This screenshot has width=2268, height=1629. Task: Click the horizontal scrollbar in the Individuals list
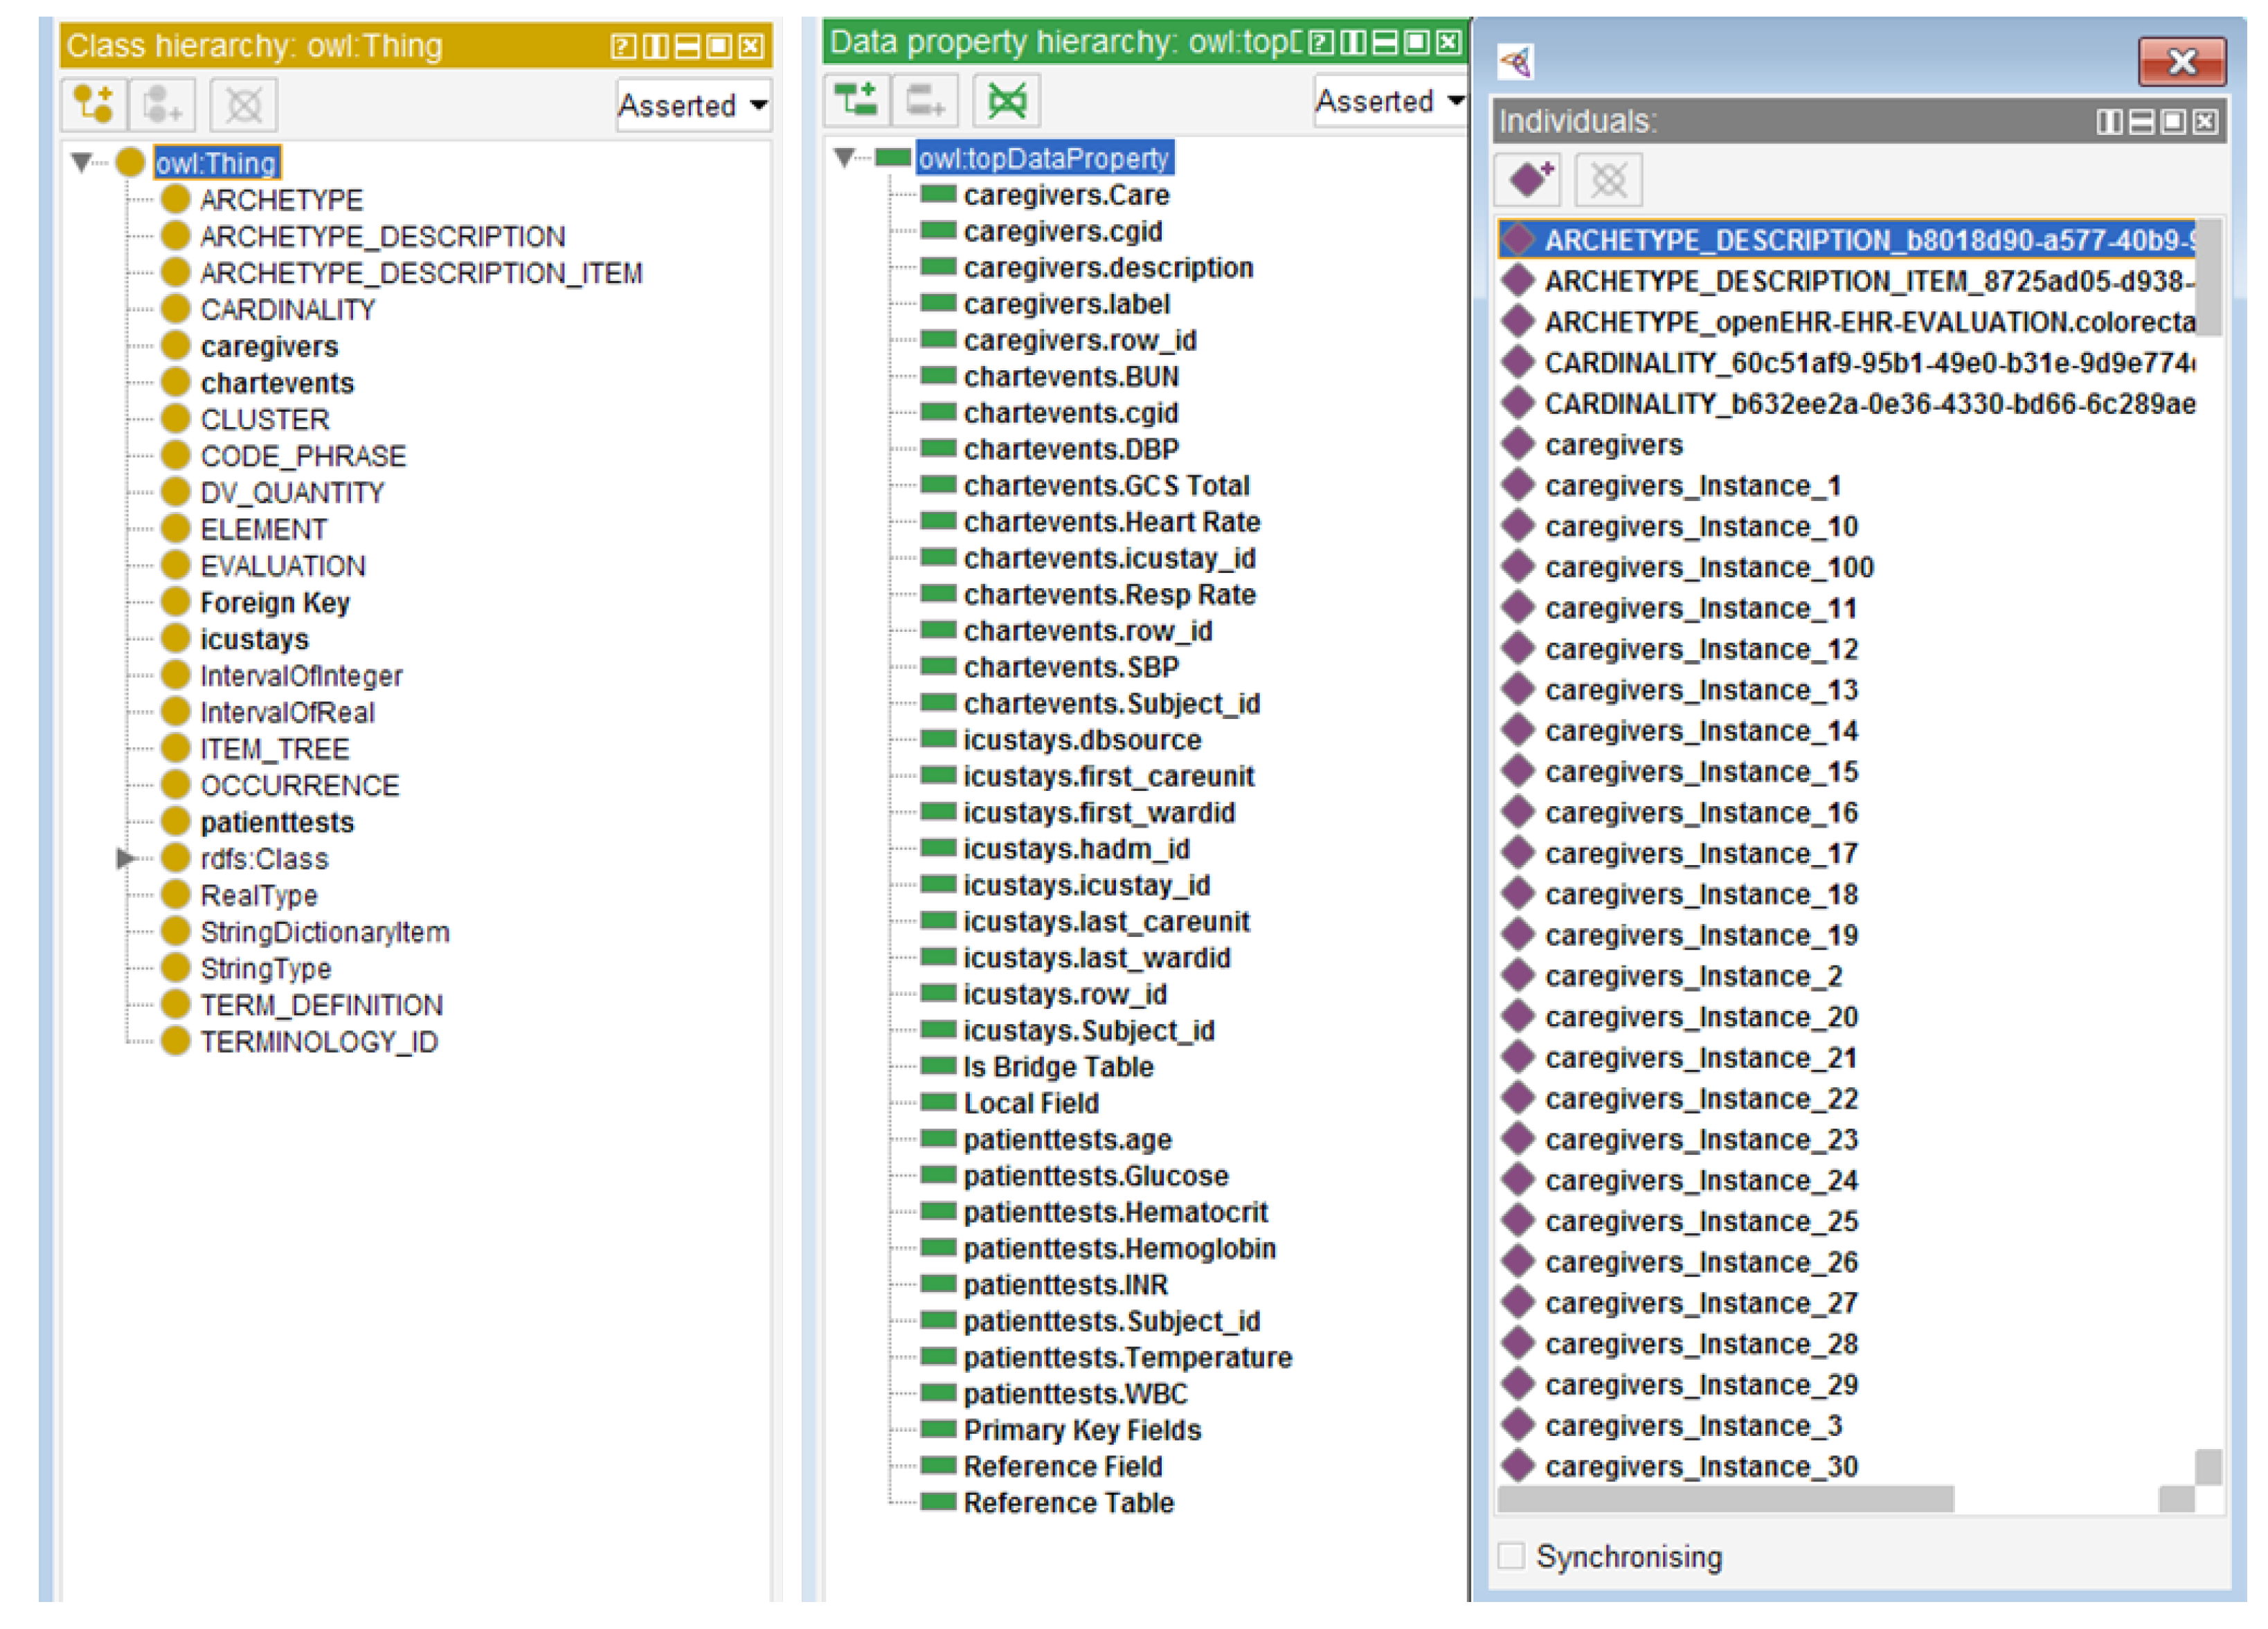point(1725,1498)
